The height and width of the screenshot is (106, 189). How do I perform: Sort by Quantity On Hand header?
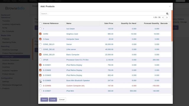coord(129,23)
